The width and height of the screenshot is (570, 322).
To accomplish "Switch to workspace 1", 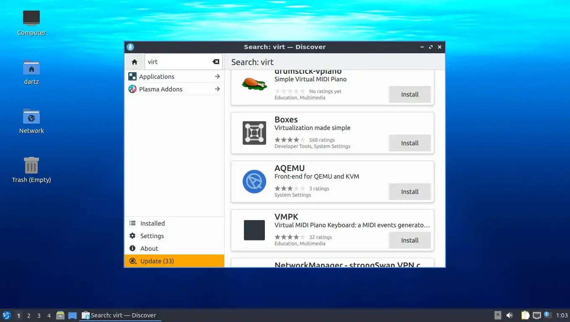I will pyautogui.click(x=18, y=316).
